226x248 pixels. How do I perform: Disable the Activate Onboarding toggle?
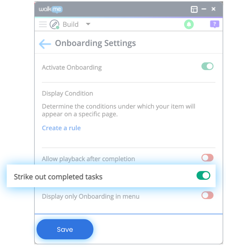click(x=207, y=66)
